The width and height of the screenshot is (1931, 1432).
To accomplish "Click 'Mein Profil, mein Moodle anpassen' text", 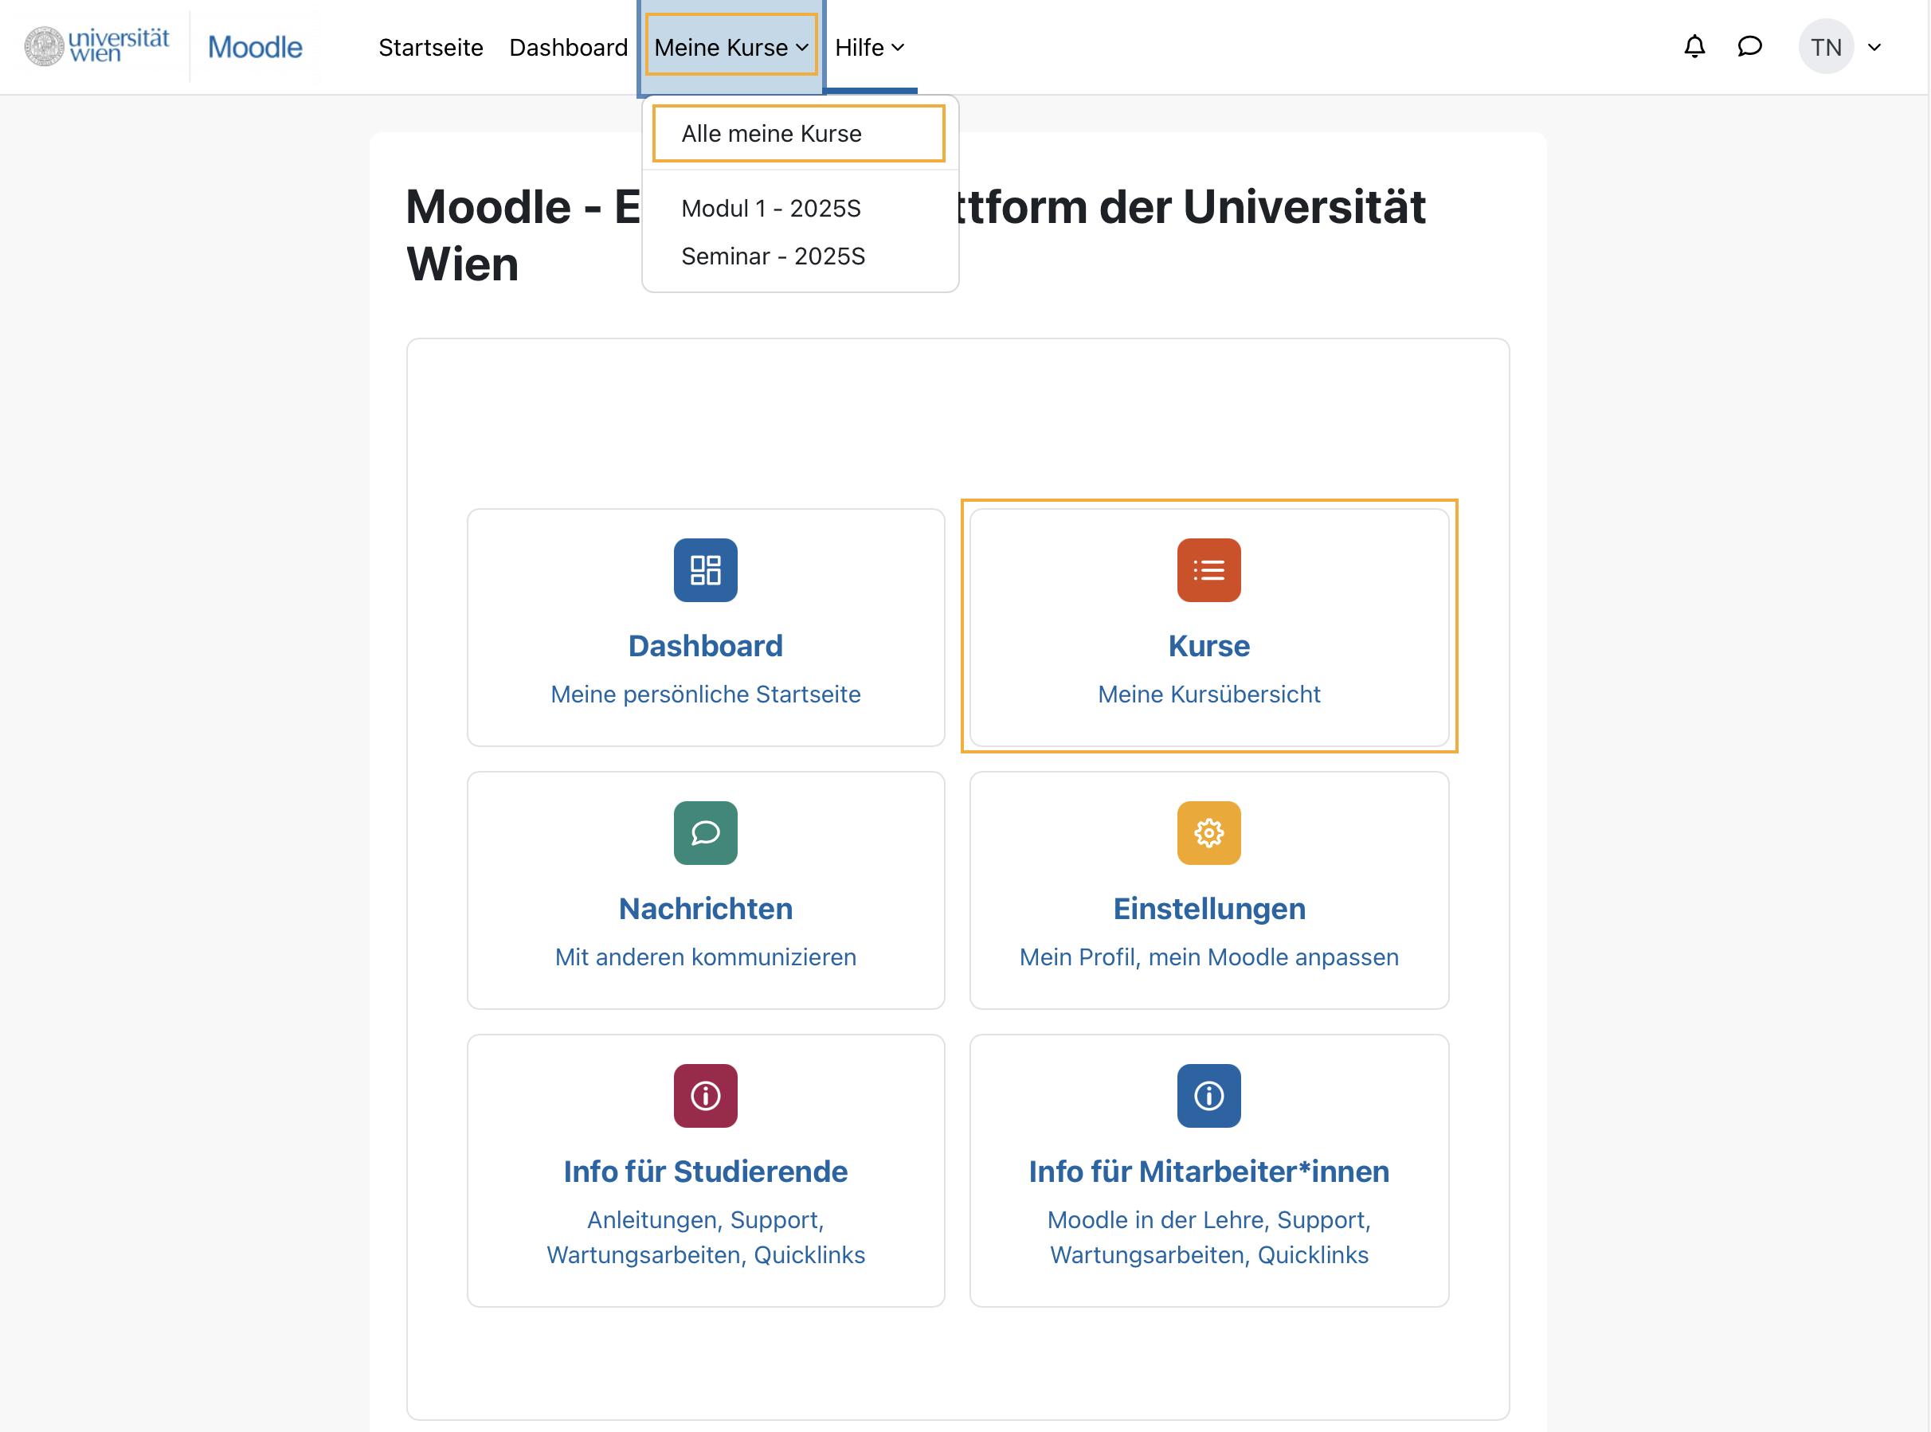I will [1208, 957].
